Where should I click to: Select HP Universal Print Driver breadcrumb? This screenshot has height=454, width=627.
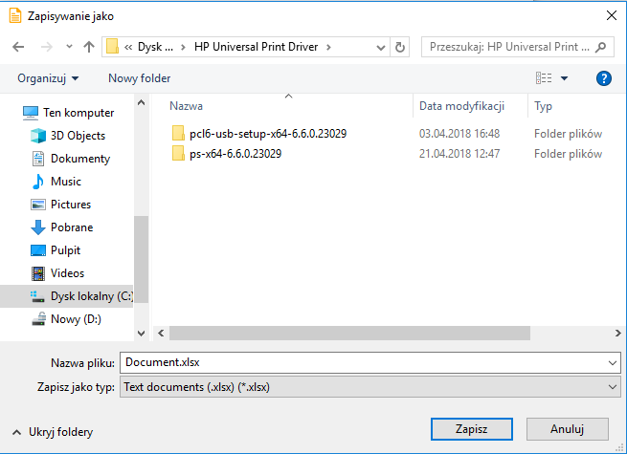click(x=256, y=47)
